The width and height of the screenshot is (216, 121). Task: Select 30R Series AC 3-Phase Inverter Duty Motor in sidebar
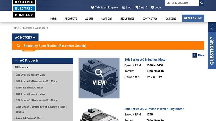tap(36, 81)
